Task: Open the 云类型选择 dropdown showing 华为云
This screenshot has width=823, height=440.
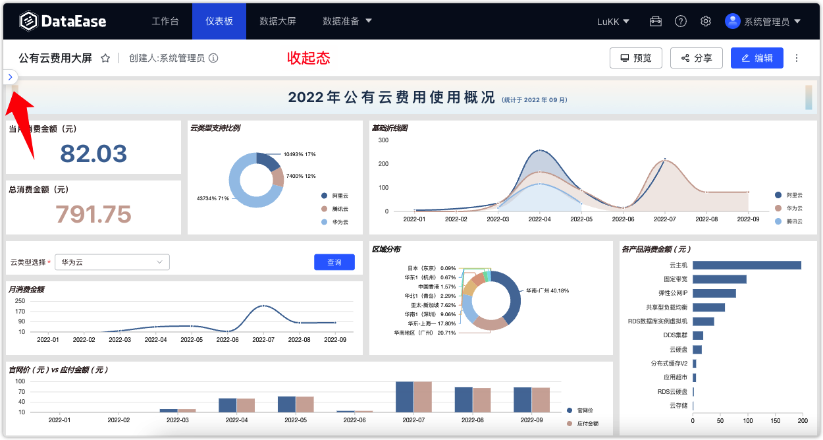Action: pyautogui.click(x=112, y=262)
